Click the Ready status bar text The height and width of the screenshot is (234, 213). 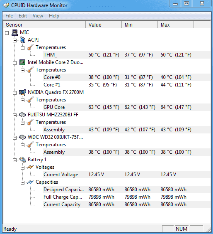pos(10,229)
